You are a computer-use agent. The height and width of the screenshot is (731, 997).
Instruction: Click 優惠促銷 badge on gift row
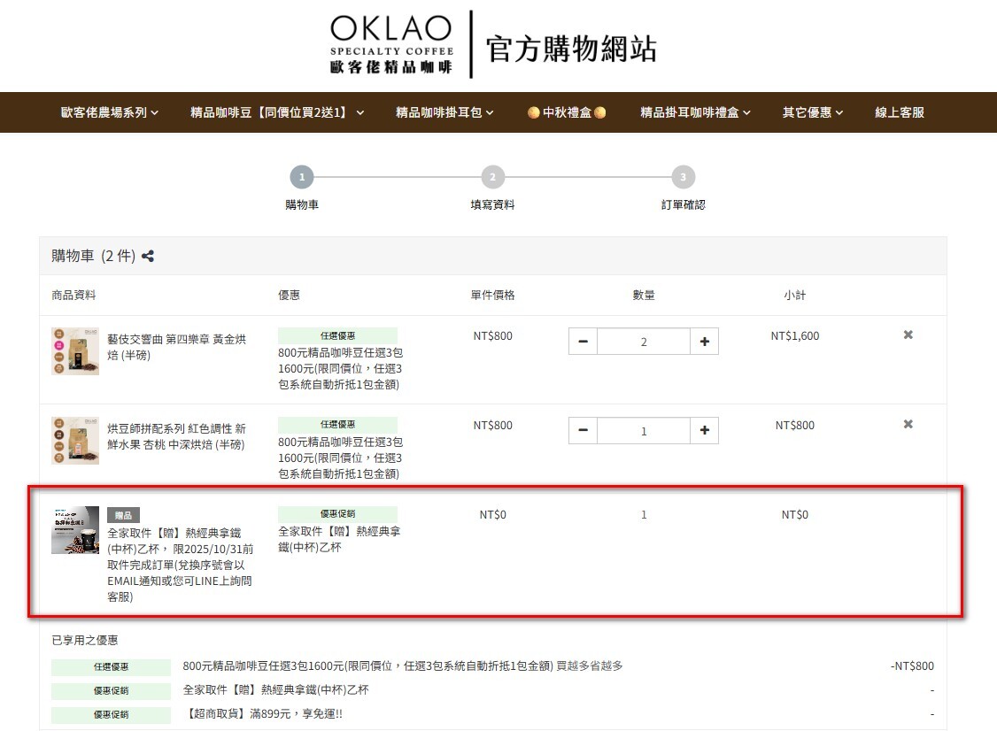tap(337, 513)
